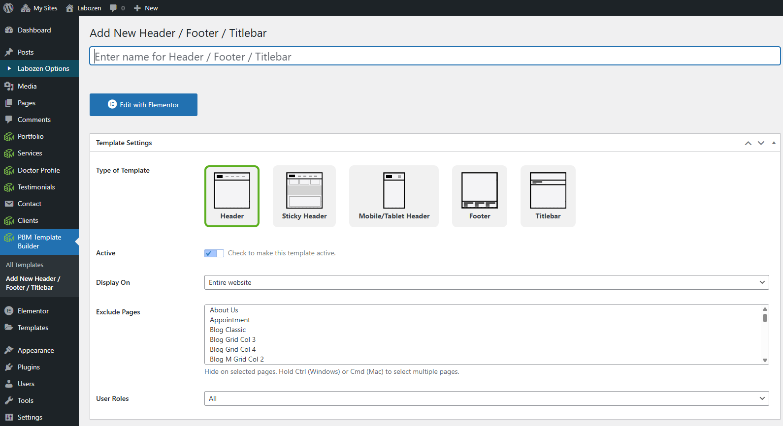Open the User Roles dropdown
The image size is (783, 426).
click(x=486, y=398)
